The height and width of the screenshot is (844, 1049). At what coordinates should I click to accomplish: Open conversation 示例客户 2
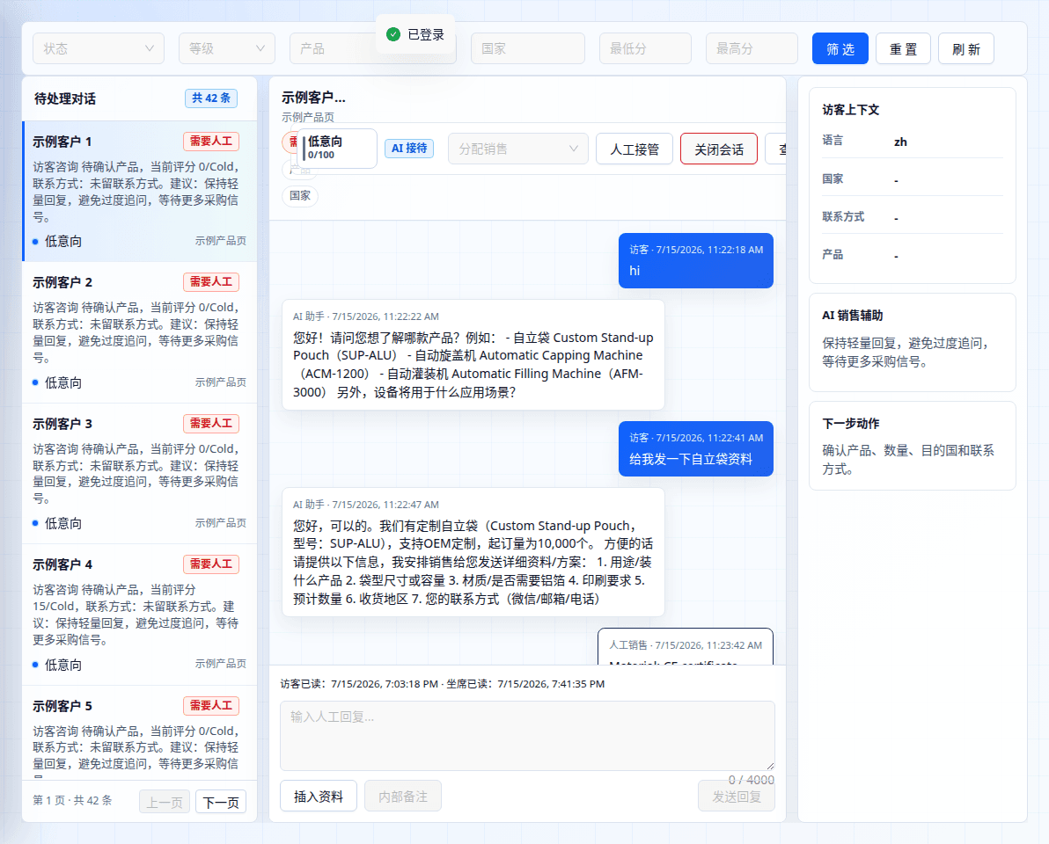click(140, 332)
